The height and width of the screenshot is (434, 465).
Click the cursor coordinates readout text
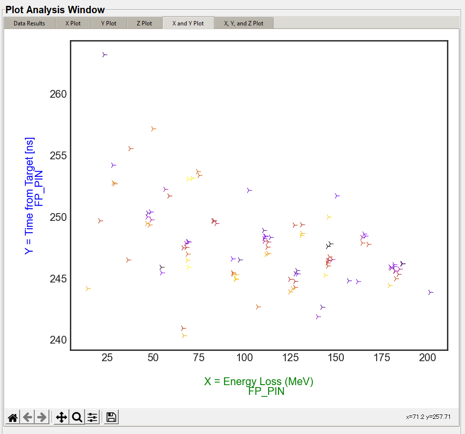(428, 417)
